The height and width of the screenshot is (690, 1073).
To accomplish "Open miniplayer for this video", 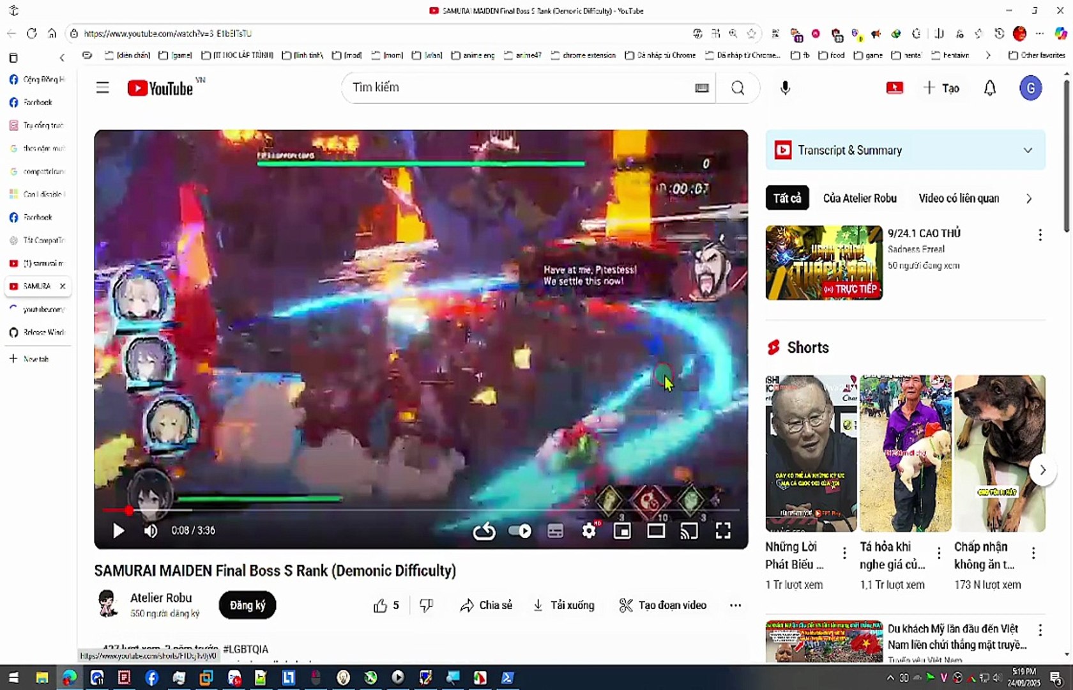I will pyautogui.click(x=622, y=530).
